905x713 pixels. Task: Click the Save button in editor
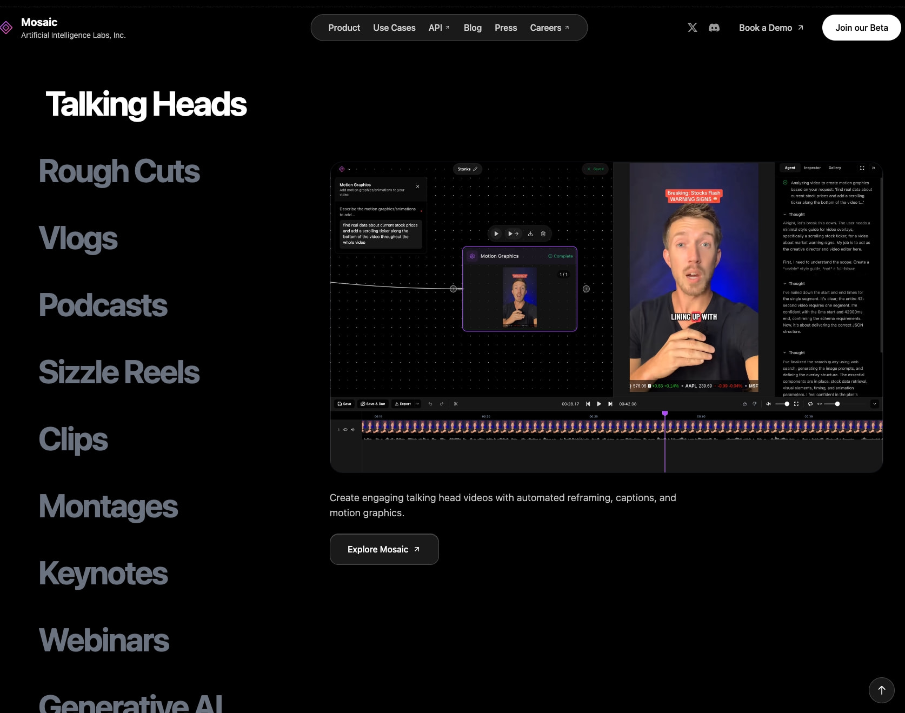point(344,404)
